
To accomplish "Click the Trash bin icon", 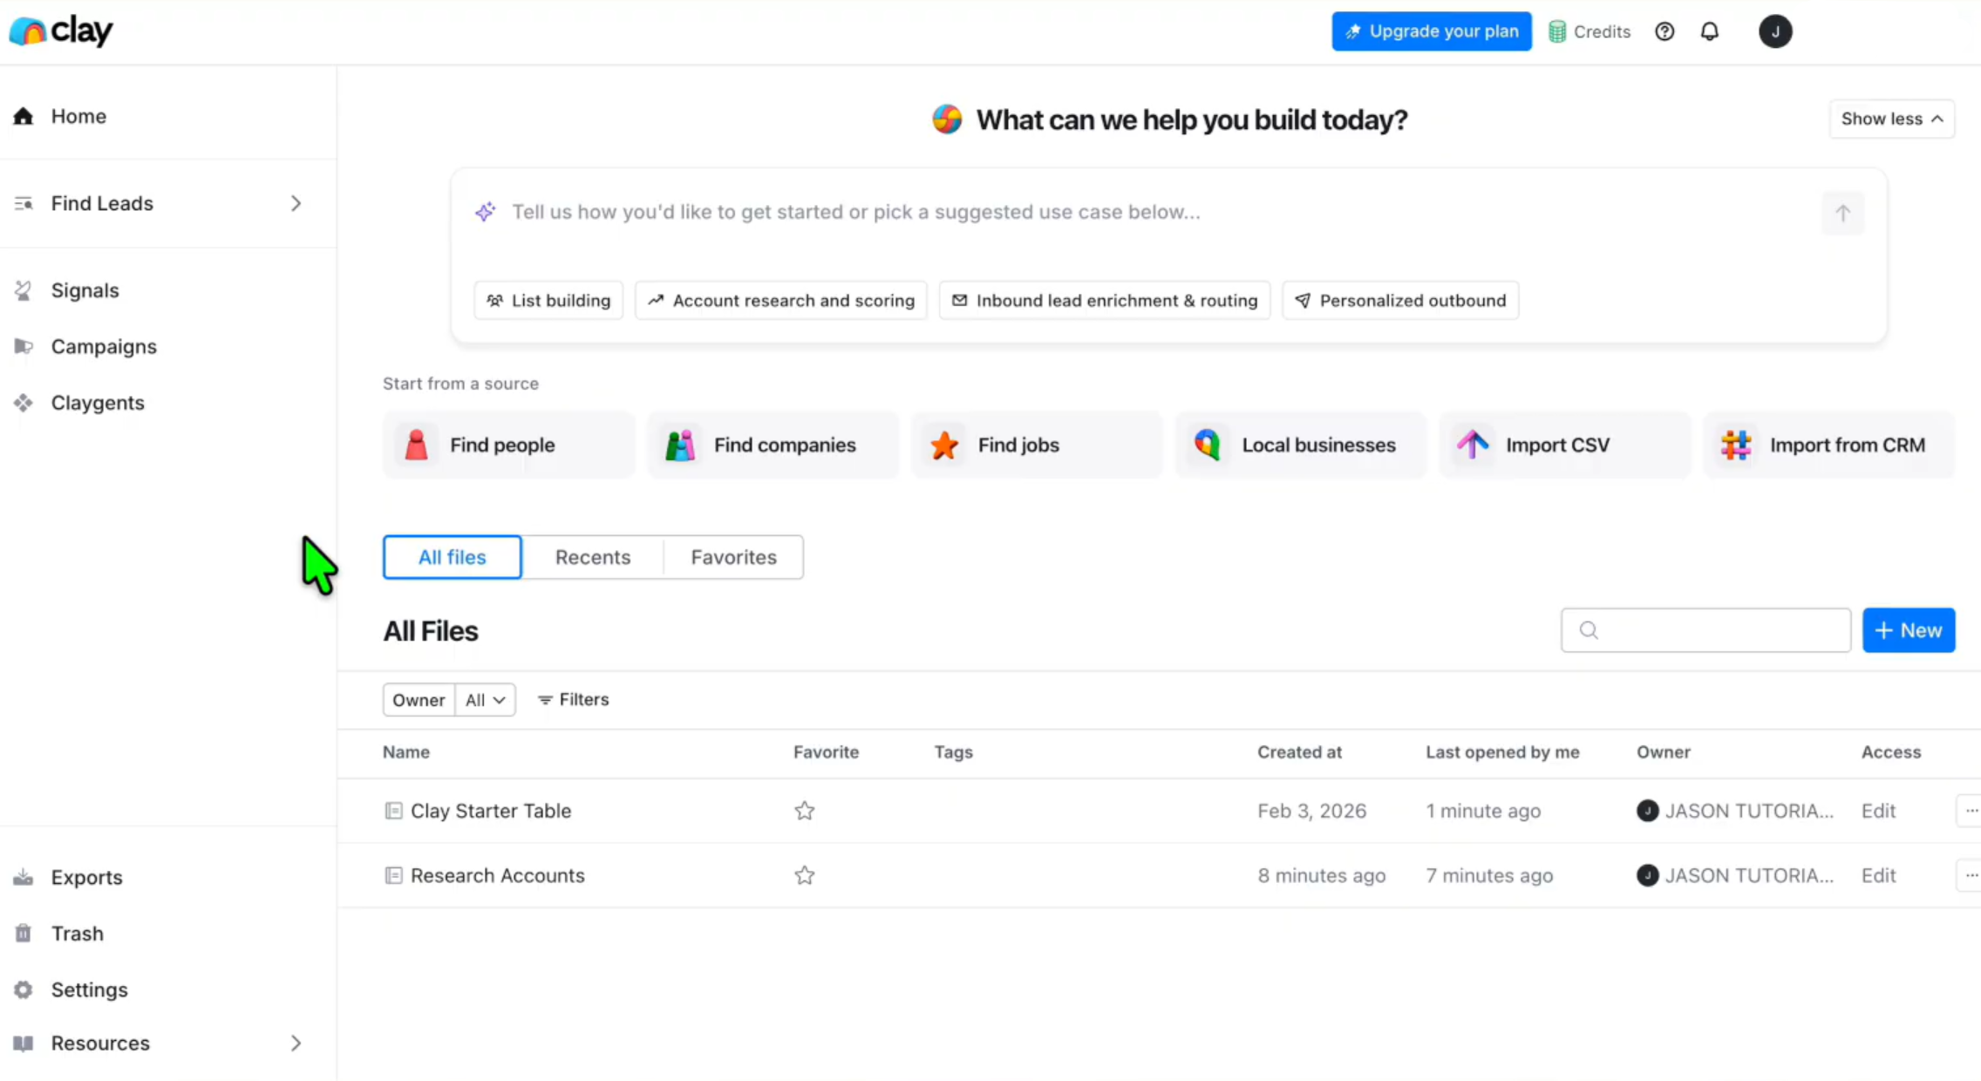I will click(x=24, y=934).
